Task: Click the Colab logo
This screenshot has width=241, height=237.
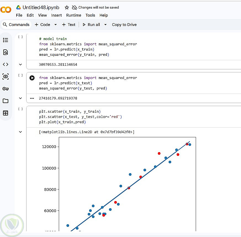Action: pyautogui.click(x=6, y=10)
